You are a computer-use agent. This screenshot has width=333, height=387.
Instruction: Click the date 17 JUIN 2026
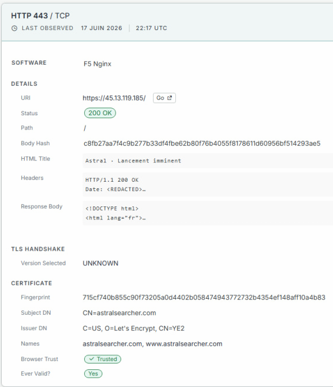(x=101, y=28)
